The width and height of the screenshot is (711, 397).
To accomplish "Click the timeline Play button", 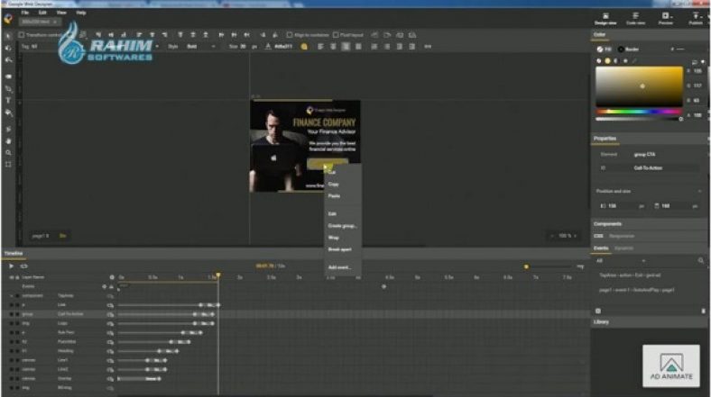I will (x=11, y=266).
